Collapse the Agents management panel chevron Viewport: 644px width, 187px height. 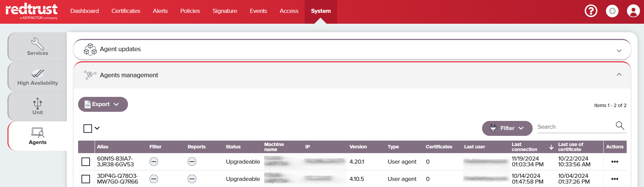click(x=619, y=75)
